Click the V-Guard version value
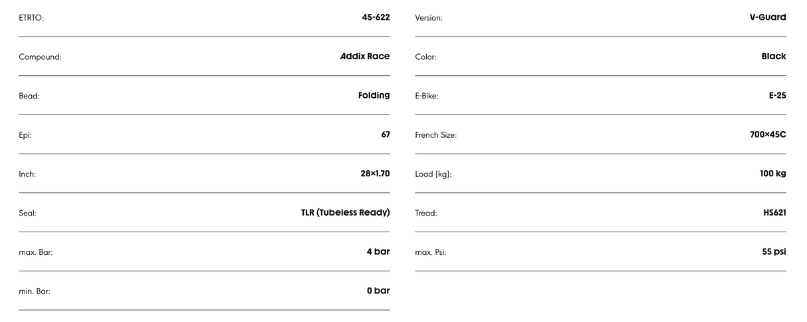This screenshot has width=807, height=322. (x=768, y=17)
